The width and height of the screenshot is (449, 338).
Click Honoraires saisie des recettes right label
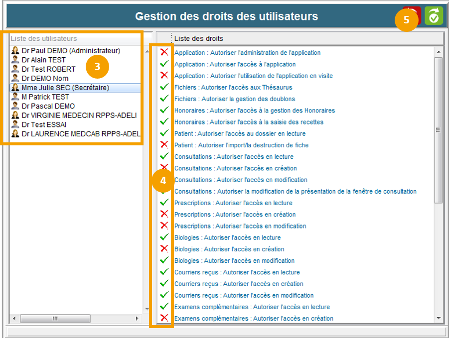click(249, 122)
